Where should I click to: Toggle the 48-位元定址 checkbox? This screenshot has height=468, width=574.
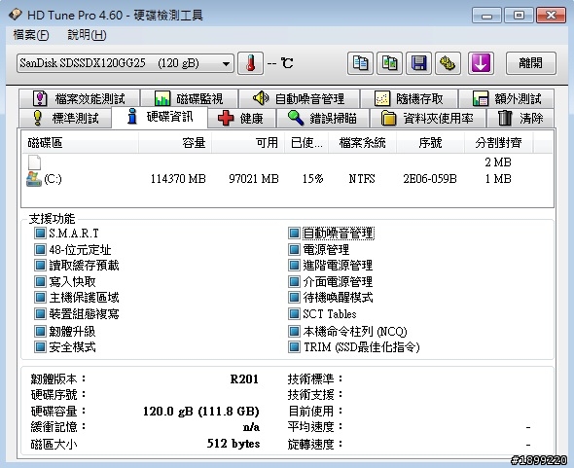tap(40, 249)
